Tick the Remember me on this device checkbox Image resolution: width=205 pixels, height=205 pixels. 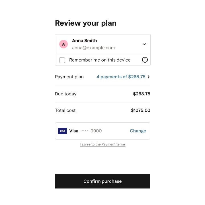click(62, 60)
